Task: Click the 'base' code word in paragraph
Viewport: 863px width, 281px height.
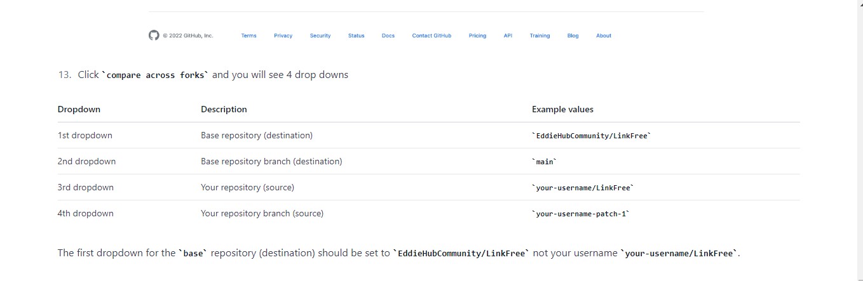Action: point(193,253)
